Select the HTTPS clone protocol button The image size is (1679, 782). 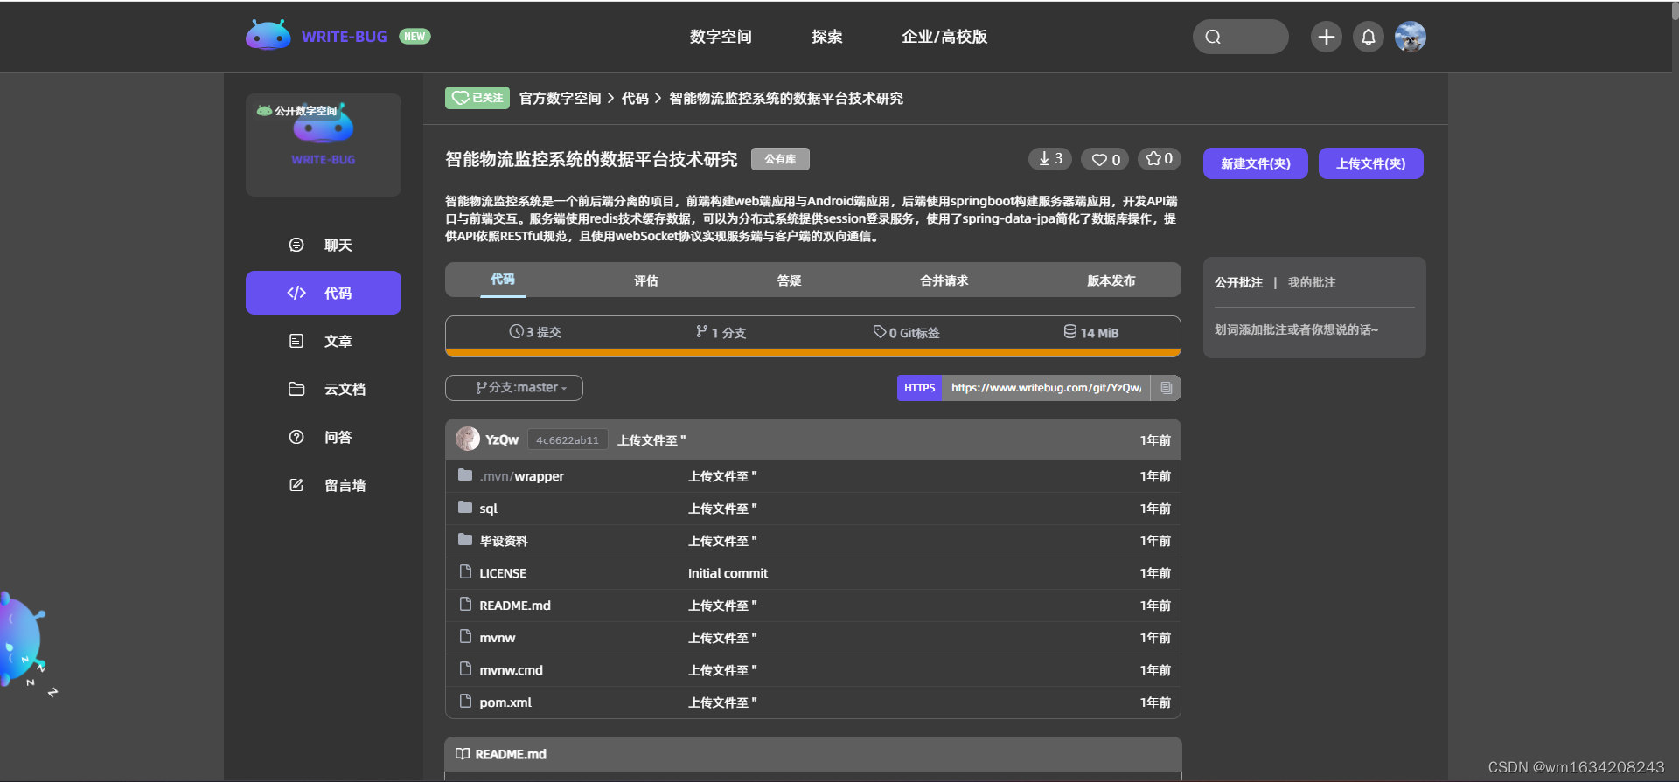tap(920, 388)
